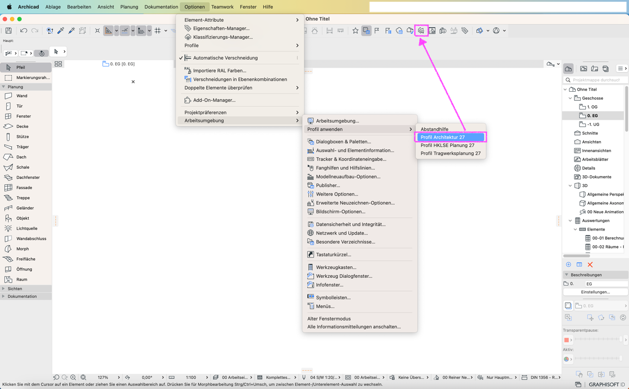Adjust the Transparentpause slider
The width and height of the screenshot is (629, 389).
point(598,340)
